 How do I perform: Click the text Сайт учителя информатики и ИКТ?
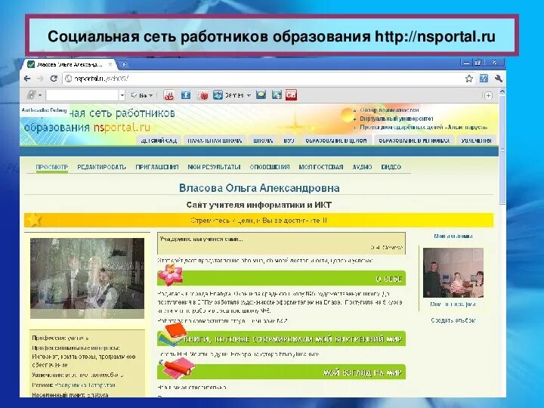click(259, 205)
